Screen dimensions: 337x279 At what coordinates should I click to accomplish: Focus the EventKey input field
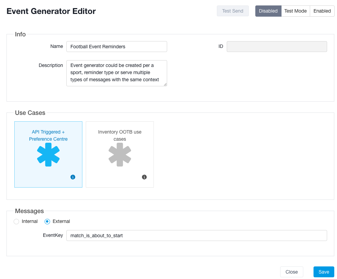197,236
